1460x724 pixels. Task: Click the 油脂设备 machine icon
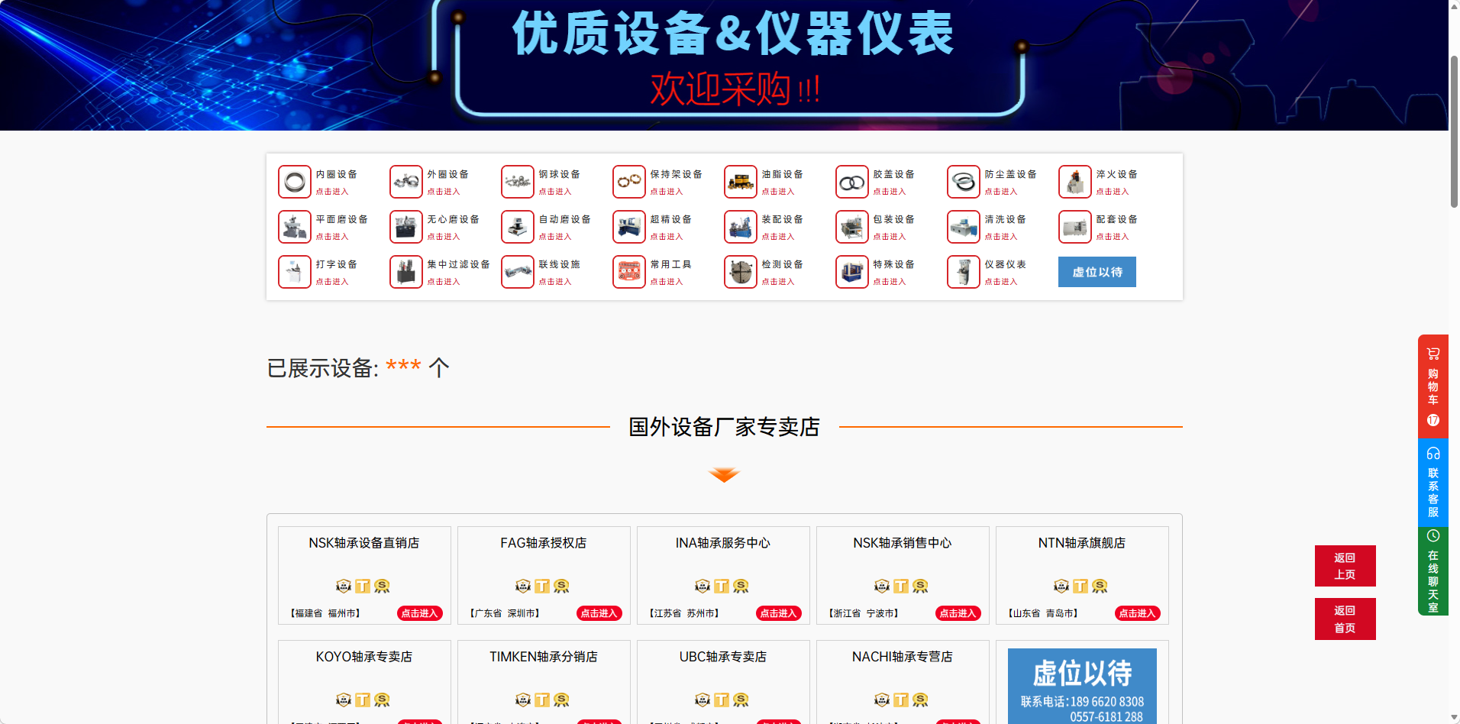click(741, 182)
